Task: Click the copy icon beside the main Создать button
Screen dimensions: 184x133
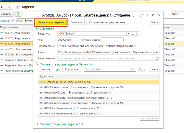Action: tap(18, 14)
